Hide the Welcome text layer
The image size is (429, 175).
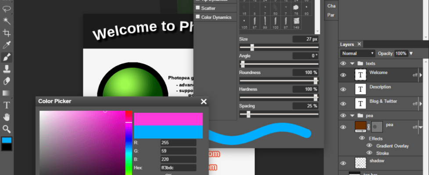pos(343,75)
